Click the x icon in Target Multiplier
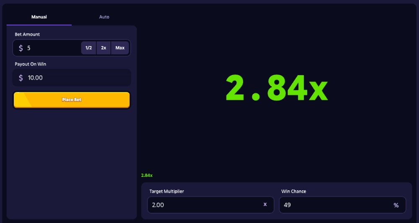The width and height of the screenshot is (419, 223). (265, 204)
